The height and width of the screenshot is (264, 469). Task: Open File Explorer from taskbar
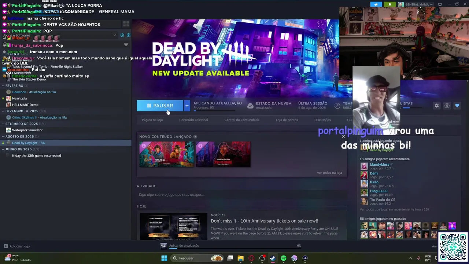[240, 258]
